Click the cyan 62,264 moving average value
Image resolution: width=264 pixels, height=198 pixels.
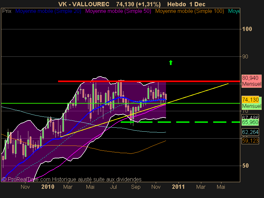pyautogui.click(x=250, y=132)
